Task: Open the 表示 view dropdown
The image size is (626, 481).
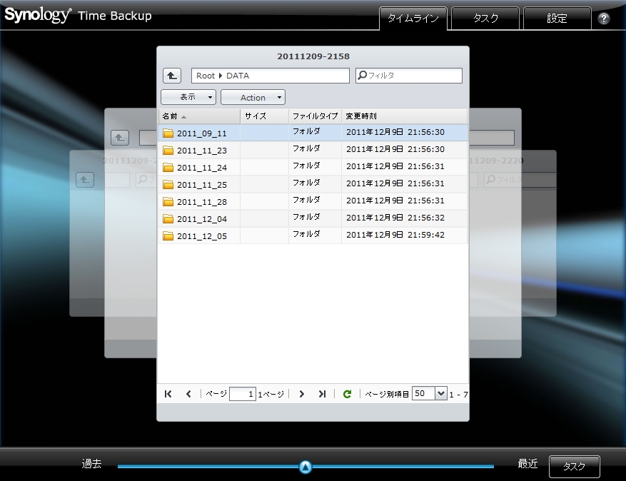Action: tap(188, 97)
